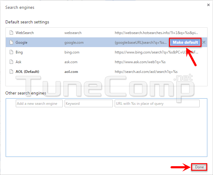Viewport: 213px width, 175px height.
Task: Click the search.aol.com URL cell
Action: click(x=146, y=72)
